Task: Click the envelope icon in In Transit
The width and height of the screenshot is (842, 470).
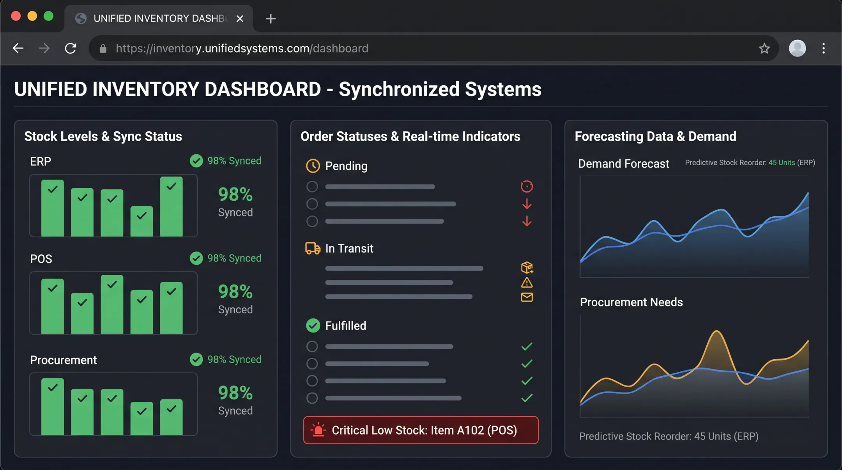Action: click(x=527, y=297)
